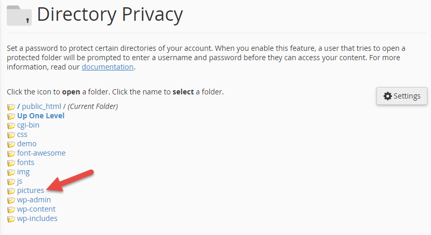The height and width of the screenshot is (235, 431).
Task: Select the pictures folder name
Action: pyautogui.click(x=31, y=190)
